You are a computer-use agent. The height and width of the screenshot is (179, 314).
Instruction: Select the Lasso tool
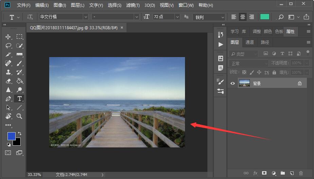point(8,46)
